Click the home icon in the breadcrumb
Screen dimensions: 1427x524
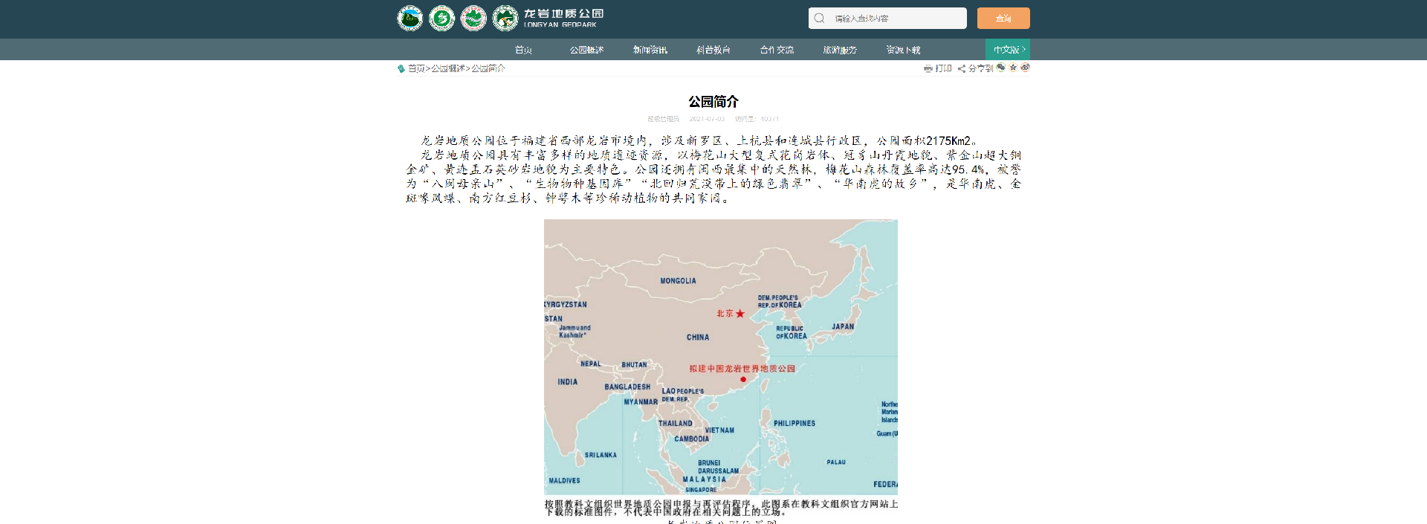coord(401,68)
